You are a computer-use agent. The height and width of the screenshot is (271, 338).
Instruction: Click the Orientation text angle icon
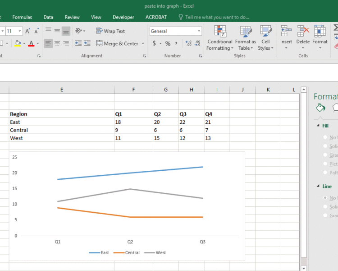tap(79, 31)
